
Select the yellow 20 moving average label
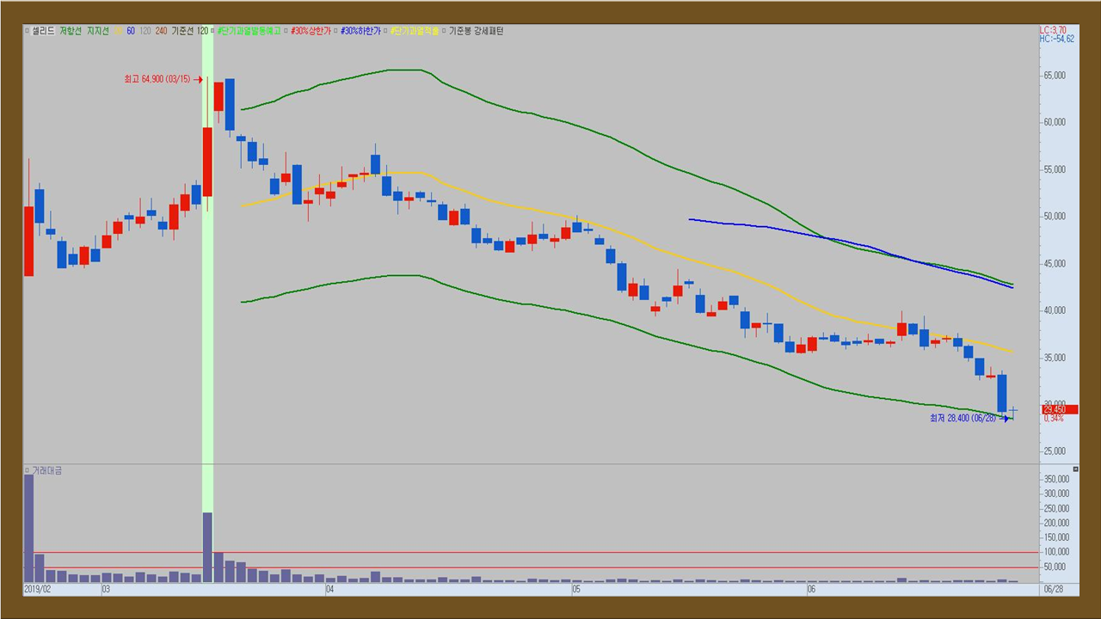point(118,31)
